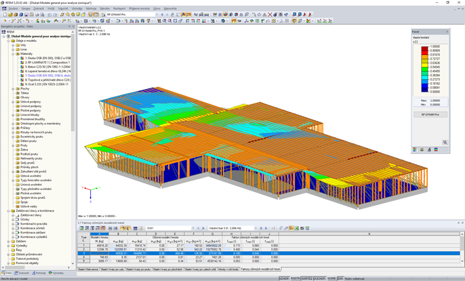
Task: Select previous load case arrow beside SVK1
Action: click(x=198, y=228)
